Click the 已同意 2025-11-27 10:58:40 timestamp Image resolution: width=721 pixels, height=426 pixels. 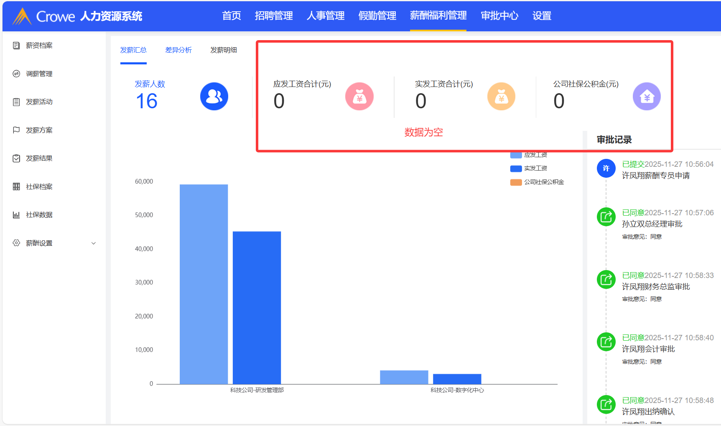pyautogui.click(x=668, y=338)
